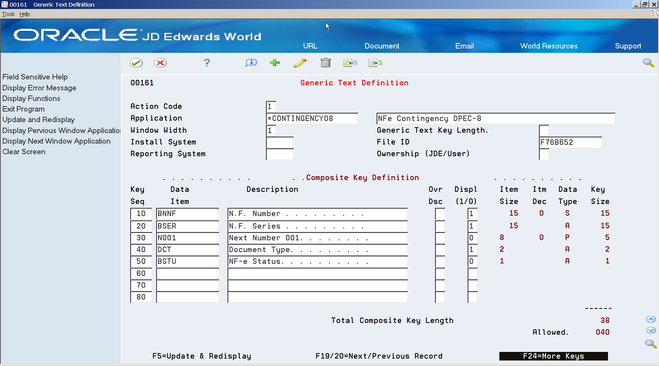Select Display Pervious Window Application
Viewport: 659px width, 366px height.
[61, 130]
